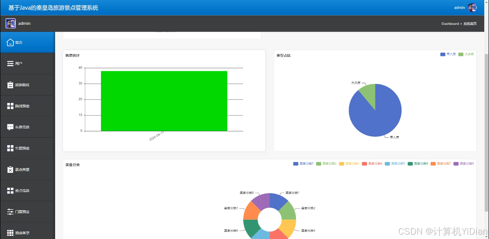Viewport: 489px width, 239px height.
Task: Toggle the 美食分类1 legend item
Action: 303,163
